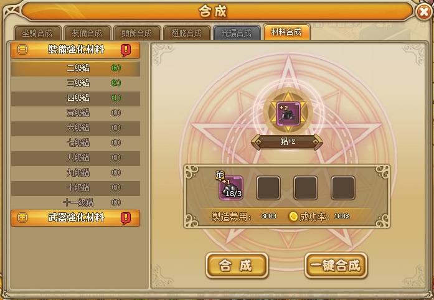Expand the 武器強化材料 category
The image size is (434, 300).
(75, 218)
